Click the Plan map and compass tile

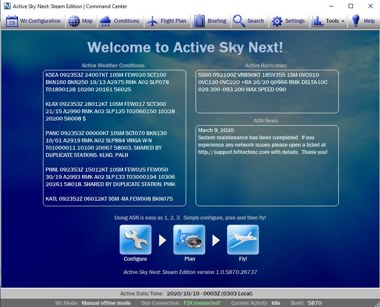click(x=189, y=240)
